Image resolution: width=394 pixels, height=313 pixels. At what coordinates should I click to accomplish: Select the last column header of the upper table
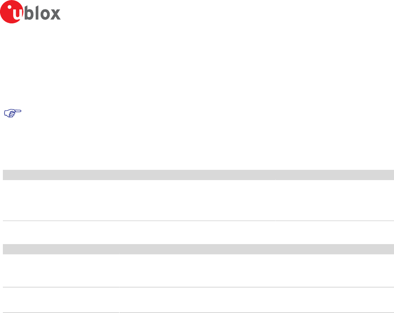(335, 175)
